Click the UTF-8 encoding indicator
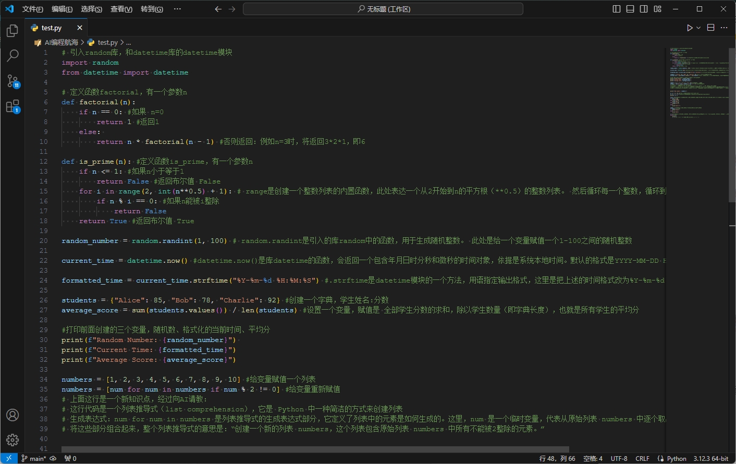Image resolution: width=736 pixels, height=464 pixels. [x=619, y=458]
